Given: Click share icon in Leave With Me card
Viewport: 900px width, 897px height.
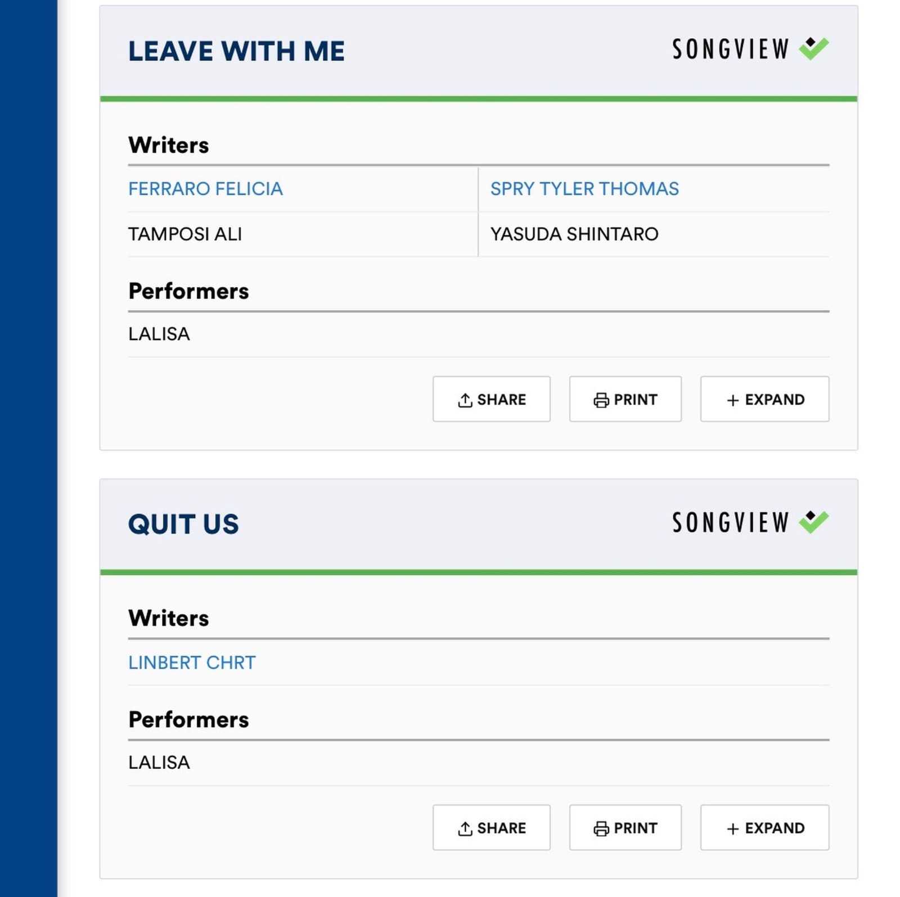Looking at the screenshot, I should (x=465, y=400).
